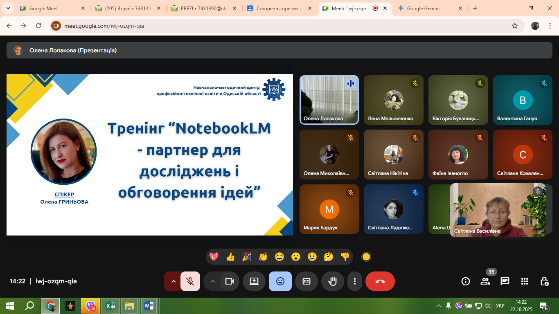The image size is (559, 314).
Task: Open the browser tab search dropdown
Action: pos(8,8)
